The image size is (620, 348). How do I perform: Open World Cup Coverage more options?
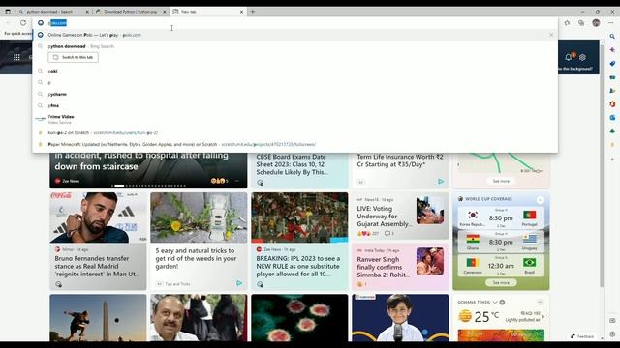(x=541, y=200)
